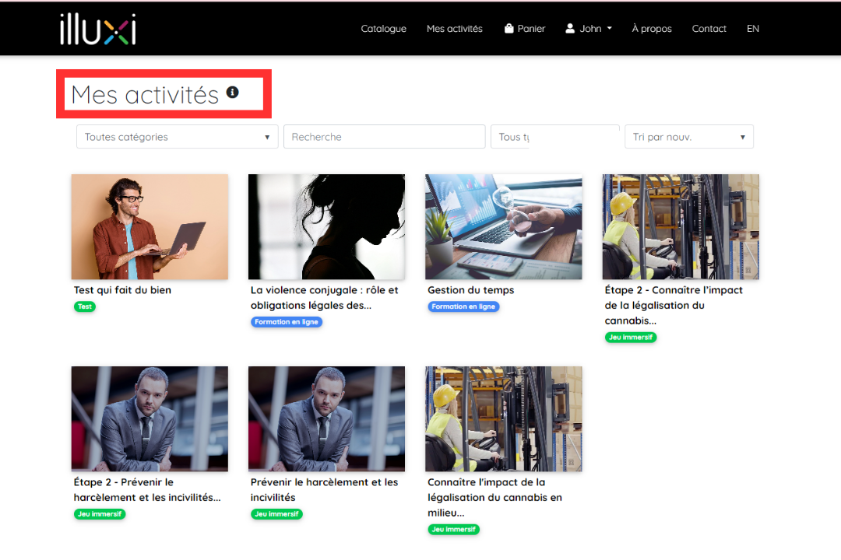The width and height of the screenshot is (841, 560).
Task: Click the Recherche search field
Action: click(x=384, y=137)
